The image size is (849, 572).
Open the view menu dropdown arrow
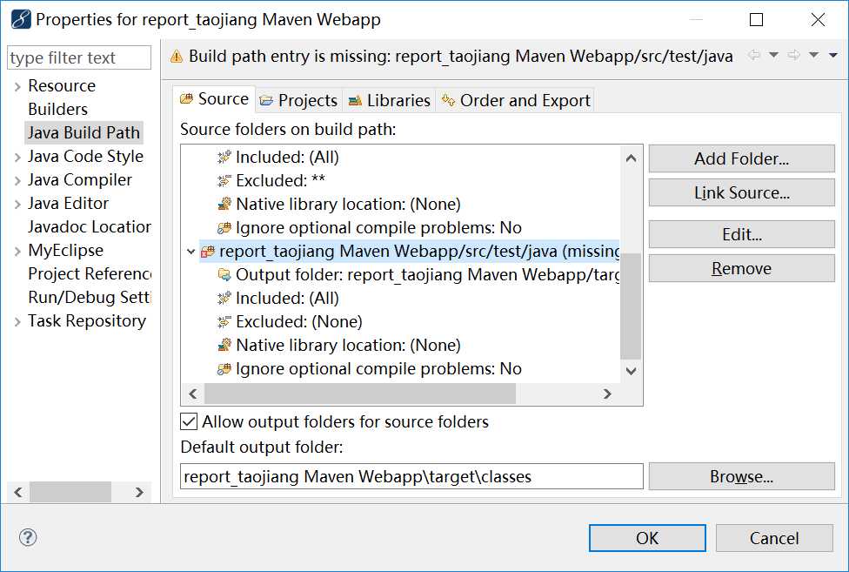pos(832,56)
